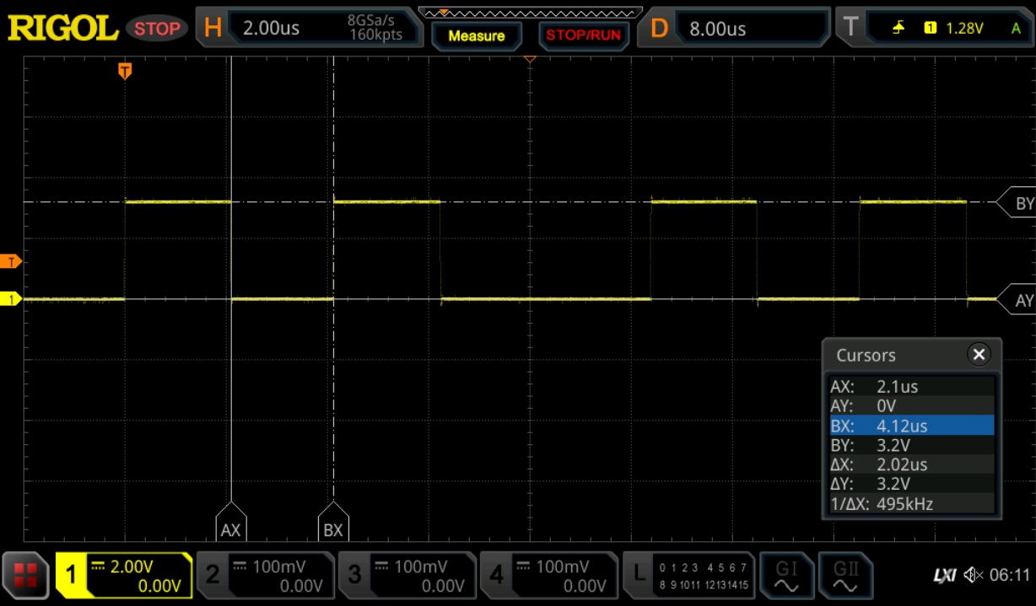Select the AX: 2.1us cursor row
The height and width of the screenshot is (606, 1036).
click(x=912, y=387)
